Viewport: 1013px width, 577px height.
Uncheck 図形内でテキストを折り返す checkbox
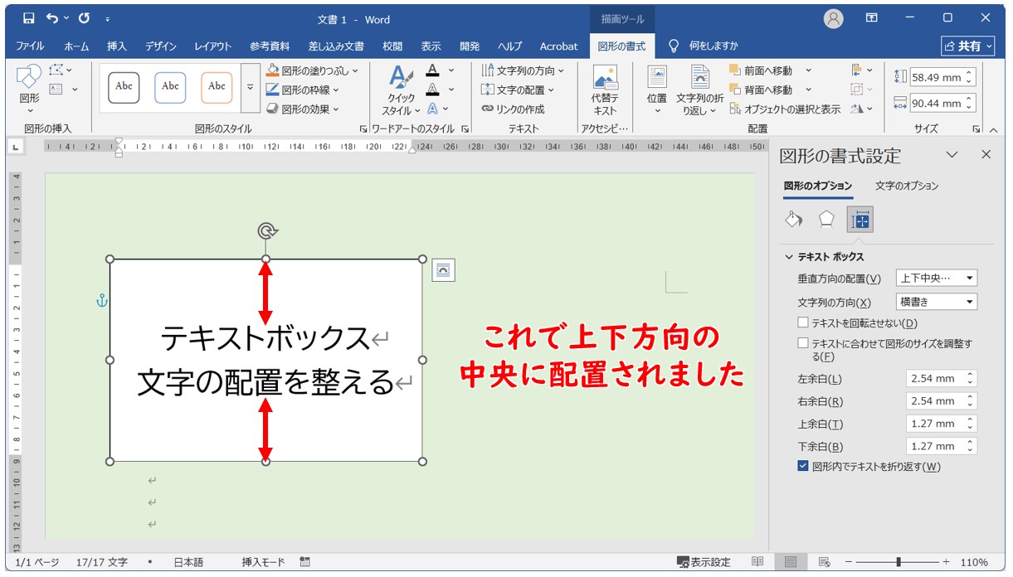[x=802, y=466]
